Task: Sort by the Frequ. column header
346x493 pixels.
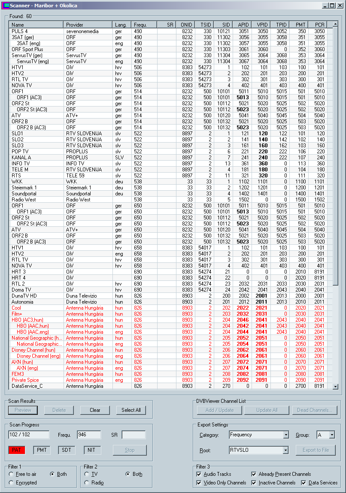Action: pyautogui.click(x=144, y=24)
